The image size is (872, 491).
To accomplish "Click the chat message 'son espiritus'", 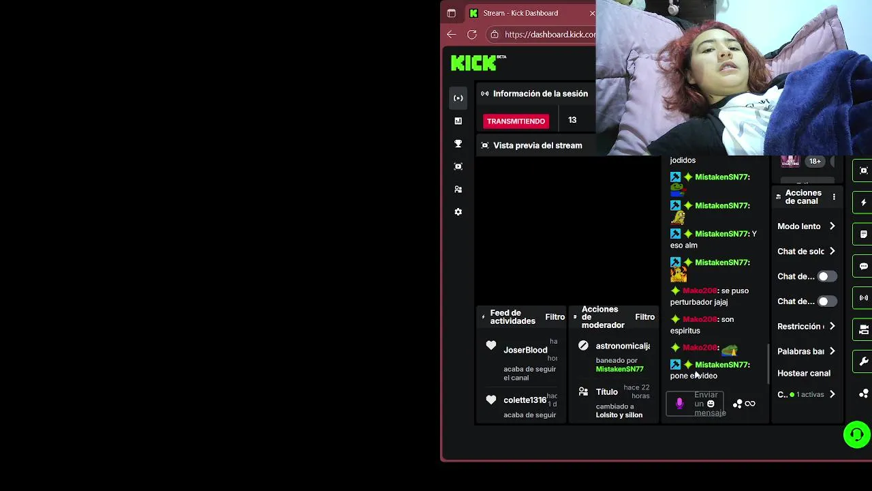I will coord(702,325).
